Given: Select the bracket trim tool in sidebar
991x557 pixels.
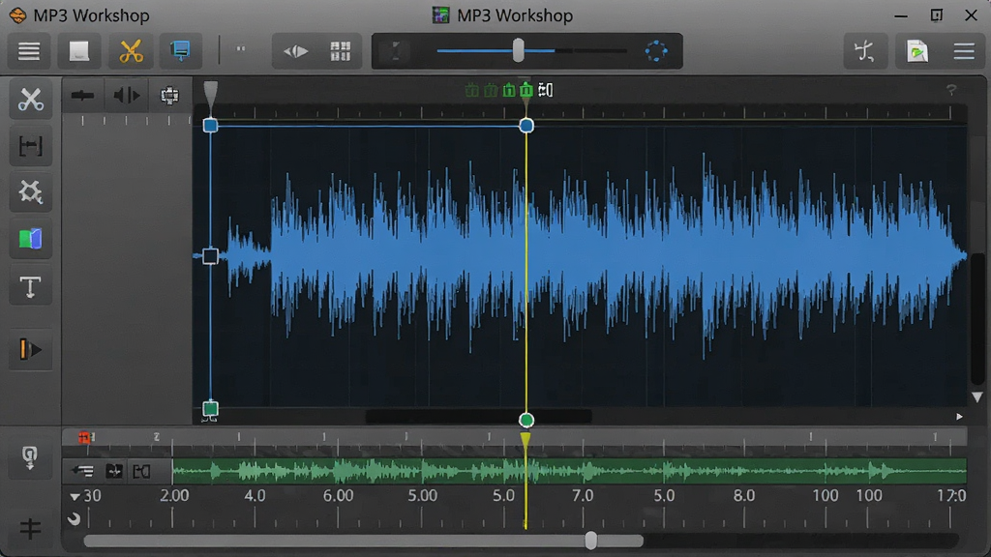Looking at the screenshot, I should (30, 147).
